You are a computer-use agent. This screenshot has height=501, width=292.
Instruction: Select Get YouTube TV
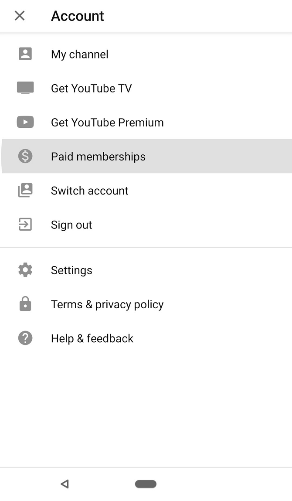[91, 88]
